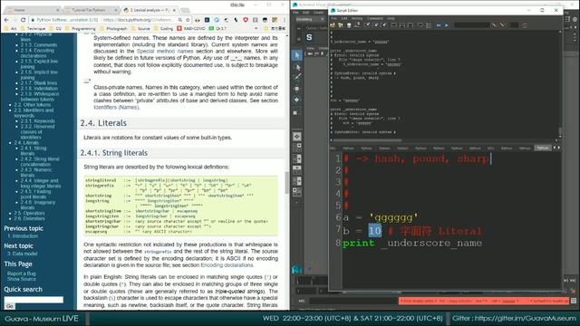Open the Identifiers (Names) link

click(116, 107)
